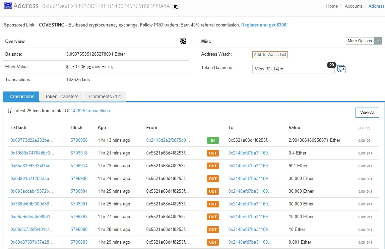385x249 pixels.
Task: Click the OUT badge for the 901 Ether row
Action: pyautogui.click(x=213, y=166)
